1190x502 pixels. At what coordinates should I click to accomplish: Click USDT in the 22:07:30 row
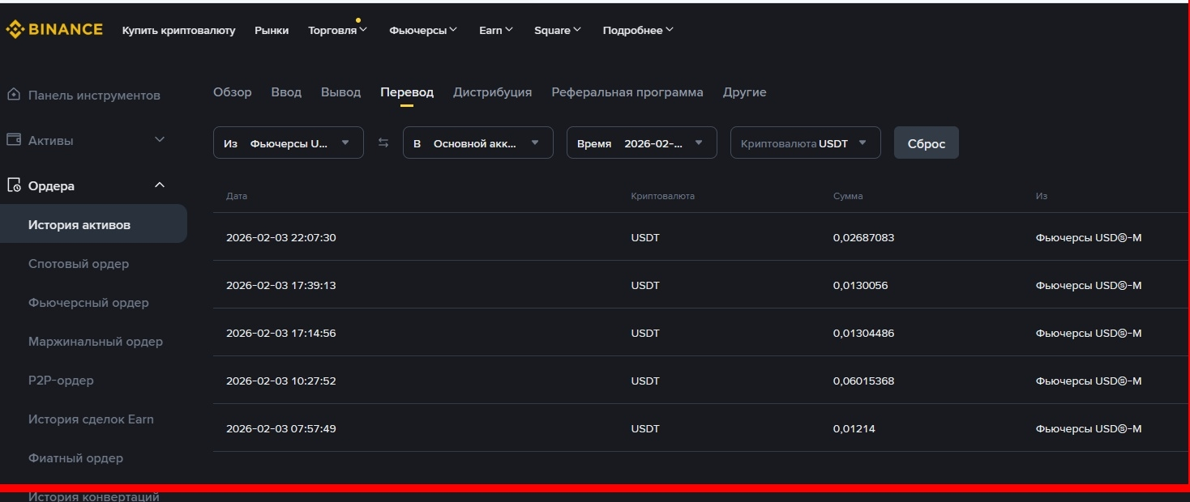point(645,238)
